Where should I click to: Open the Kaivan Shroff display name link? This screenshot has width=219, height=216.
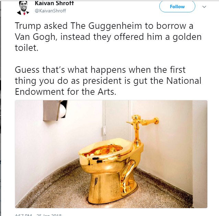(x=54, y=3)
